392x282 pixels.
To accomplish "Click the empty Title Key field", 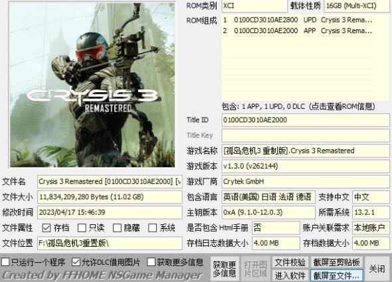I will tap(306, 135).
